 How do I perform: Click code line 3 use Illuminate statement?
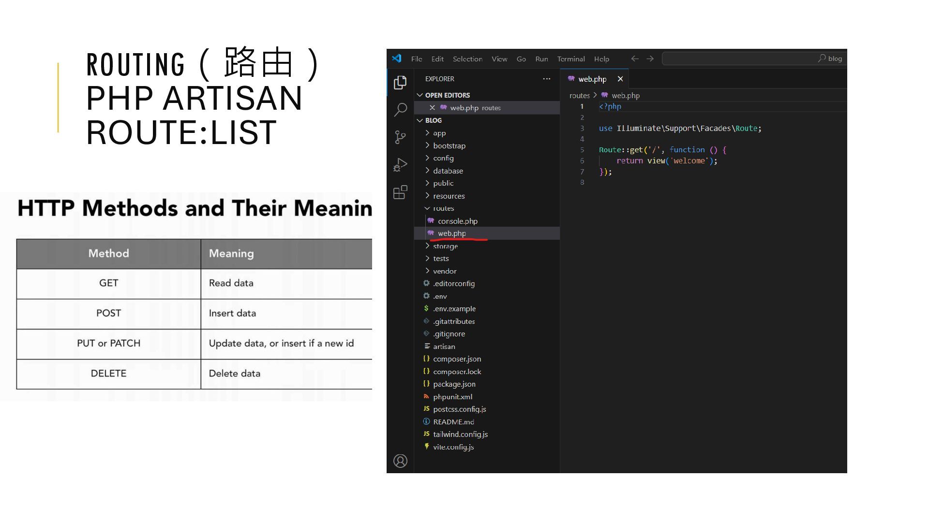680,129
